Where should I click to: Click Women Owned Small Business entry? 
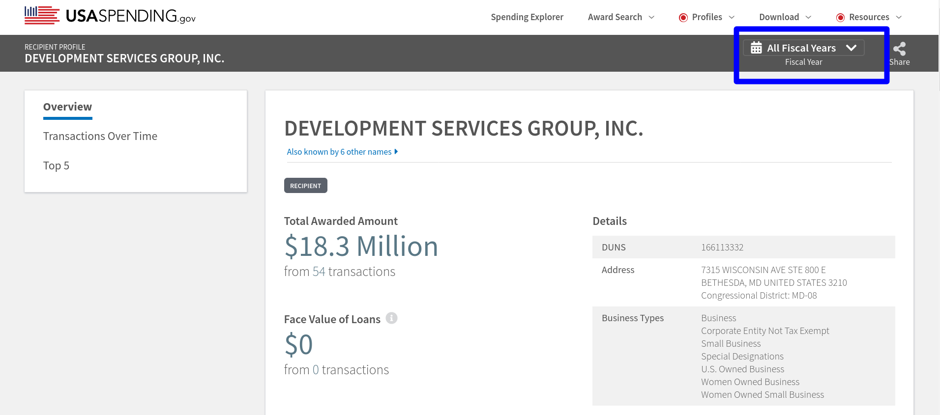763,394
